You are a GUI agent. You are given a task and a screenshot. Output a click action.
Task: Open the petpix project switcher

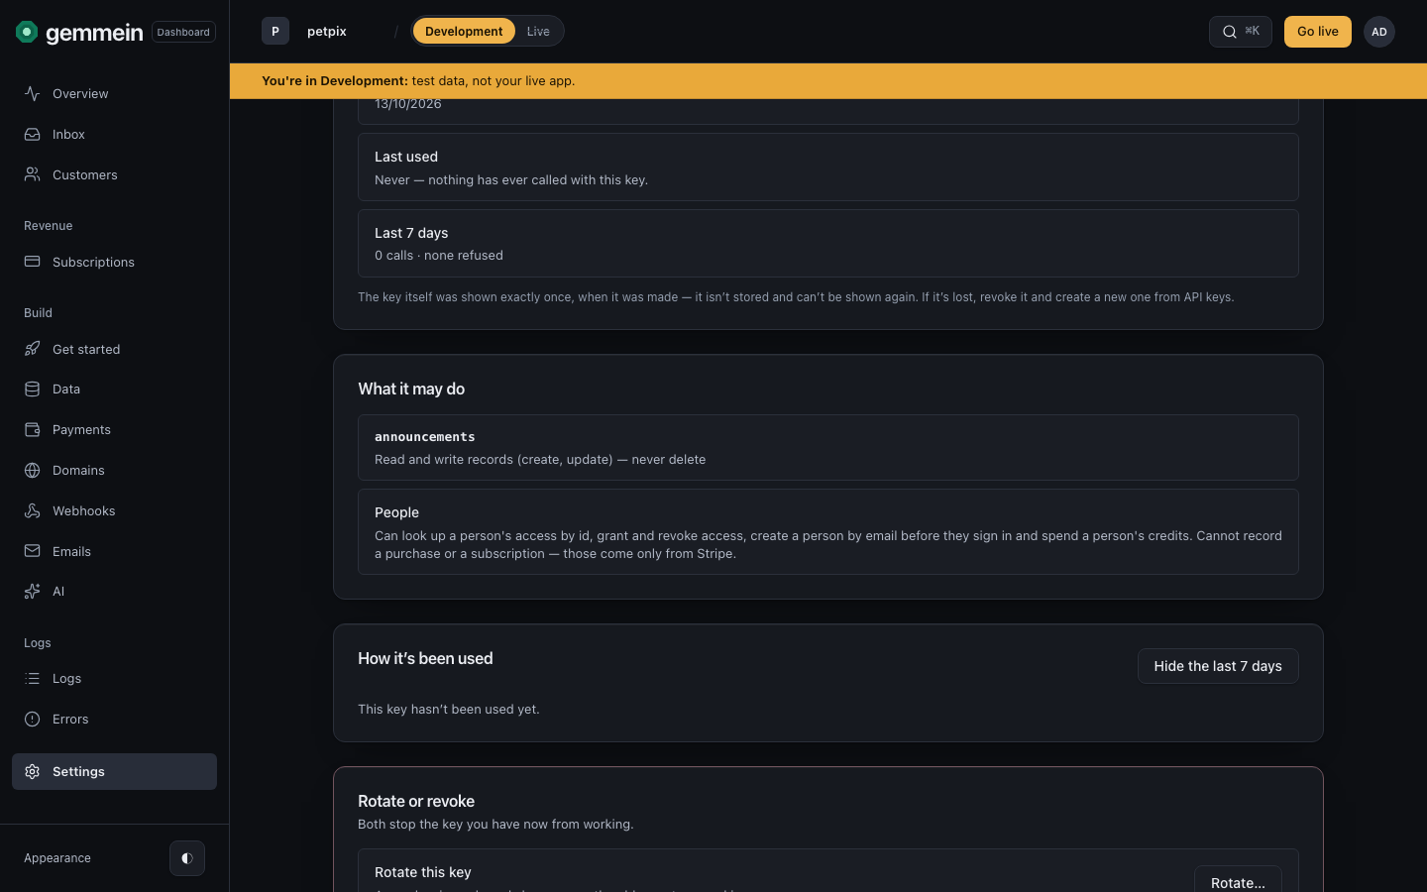[x=326, y=32]
